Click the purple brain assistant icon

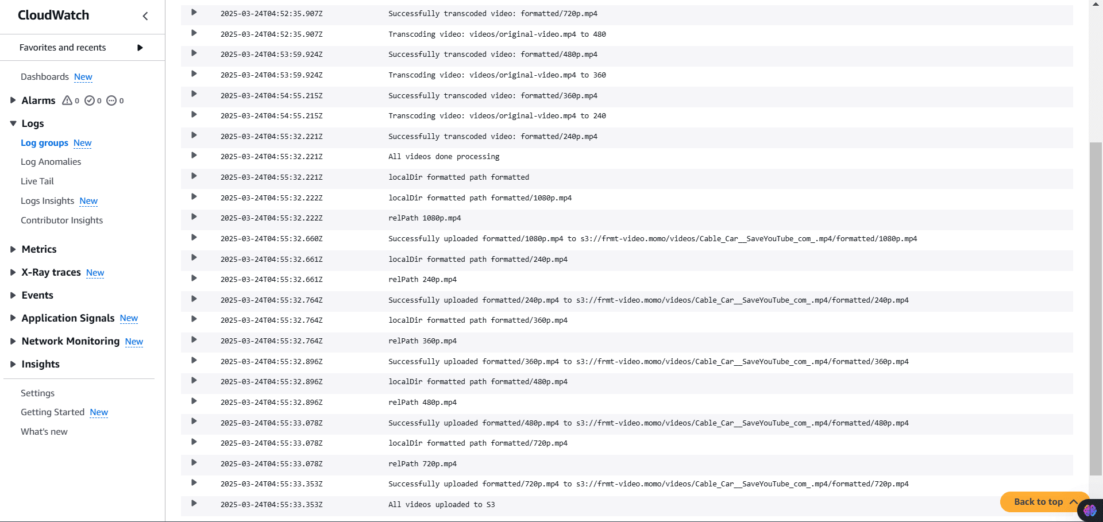pos(1090,510)
